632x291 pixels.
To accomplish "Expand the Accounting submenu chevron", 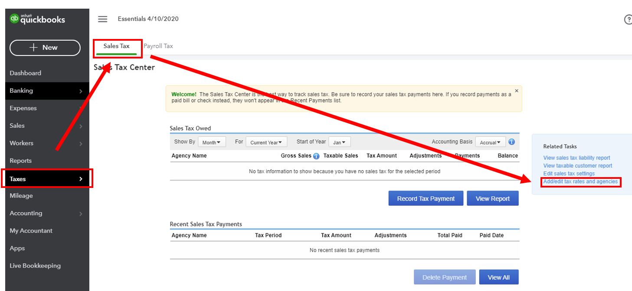I will pos(81,214).
